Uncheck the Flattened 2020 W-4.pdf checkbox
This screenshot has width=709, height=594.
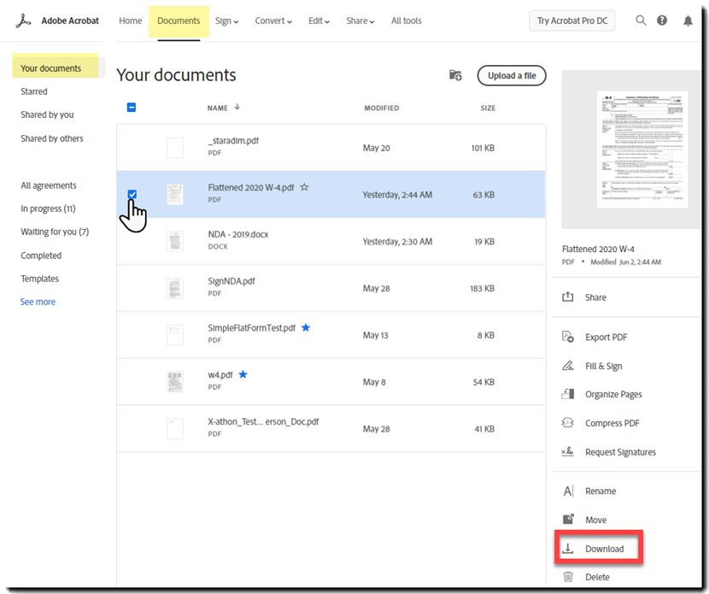pos(132,194)
